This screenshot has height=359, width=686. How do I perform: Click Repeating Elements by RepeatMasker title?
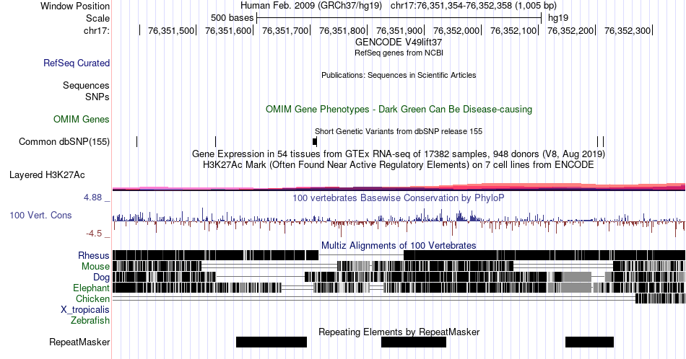point(399,332)
